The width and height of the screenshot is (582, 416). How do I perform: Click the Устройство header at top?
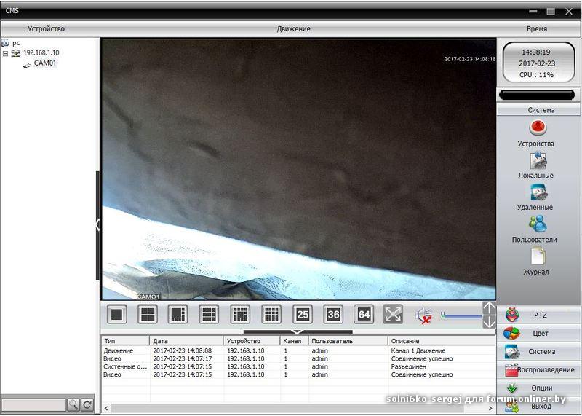pyautogui.click(x=46, y=28)
